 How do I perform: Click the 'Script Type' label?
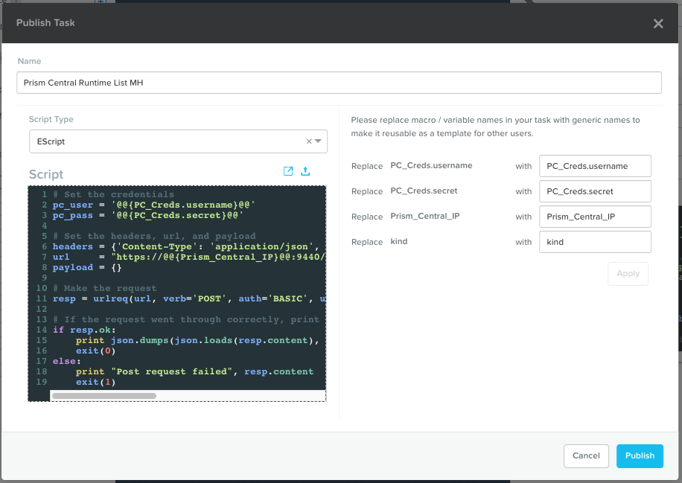51,119
